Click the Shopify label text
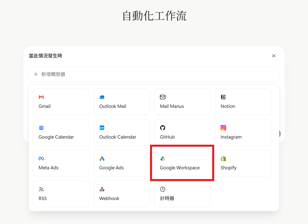The height and width of the screenshot is (224, 308). click(x=229, y=168)
